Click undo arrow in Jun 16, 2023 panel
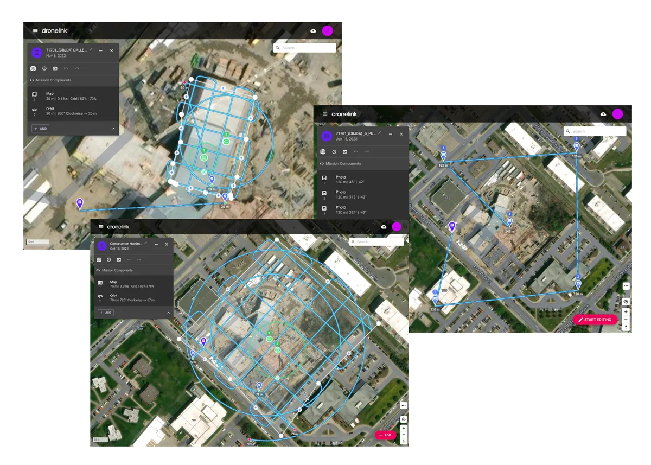 tap(356, 152)
